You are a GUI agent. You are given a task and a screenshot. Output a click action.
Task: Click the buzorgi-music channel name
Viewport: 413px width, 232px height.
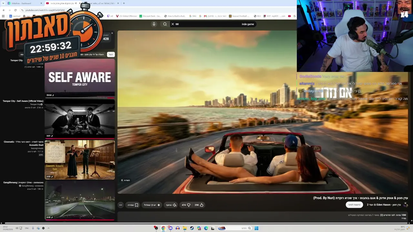[36, 148]
